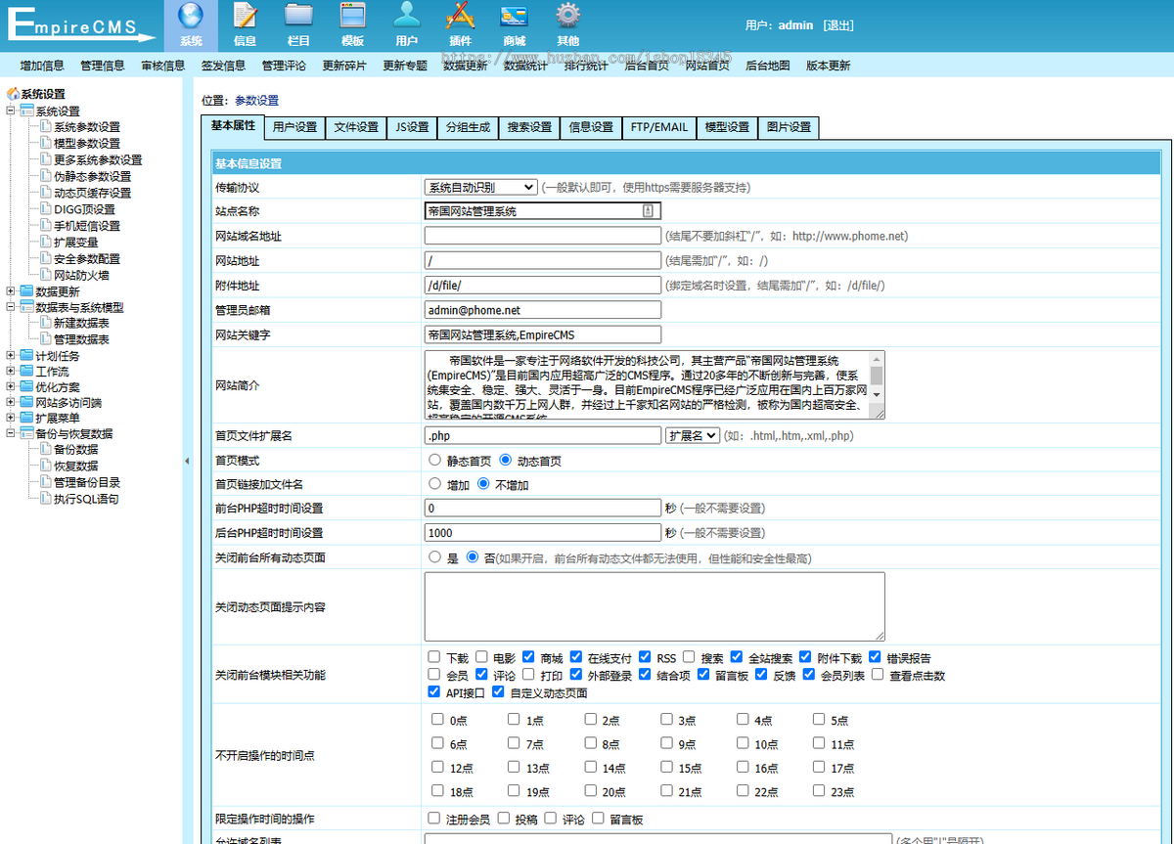This screenshot has height=844, width=1174.
Task: Open 后台地图 in the top menu
Action: point(767,66)
